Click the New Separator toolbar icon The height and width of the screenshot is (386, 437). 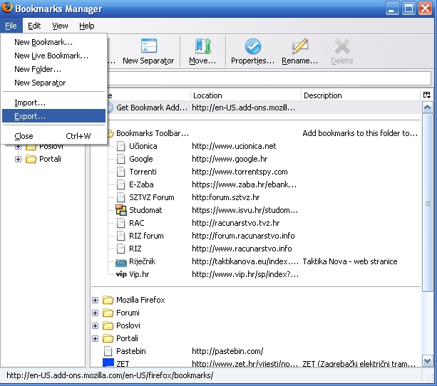click(149, 46)
